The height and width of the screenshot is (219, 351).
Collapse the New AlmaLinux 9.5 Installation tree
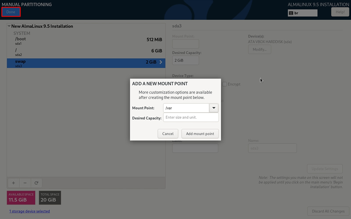[x=9, y=26]
